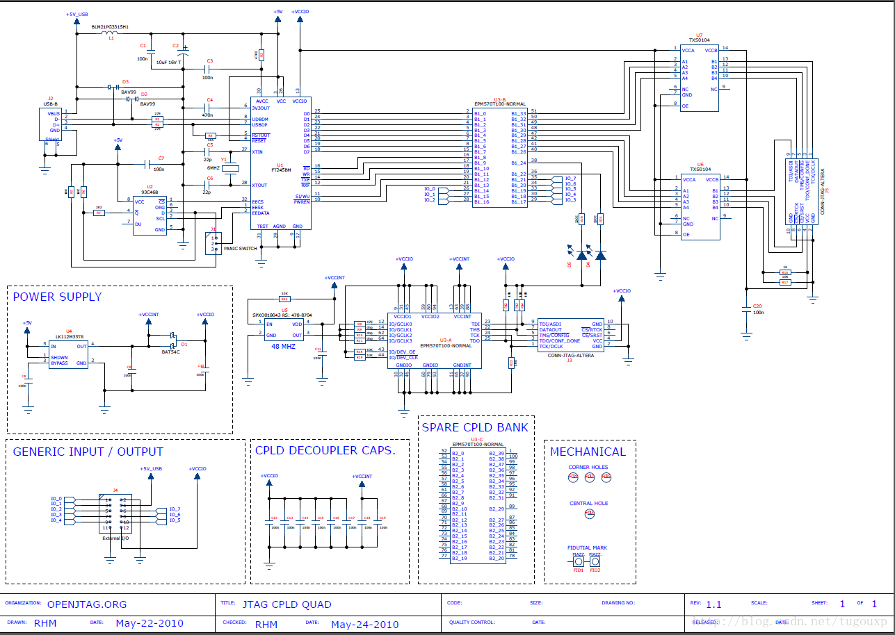Viewport: 895px width, 635px height.
Task: Click the checked date May-24-2010
Action: pyautogui.click(x=365, y=624)
